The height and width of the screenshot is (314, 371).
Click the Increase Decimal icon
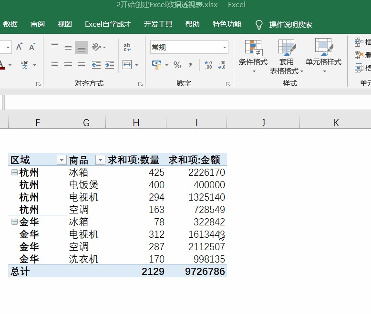pyautogui.click(x=208, y=65)
